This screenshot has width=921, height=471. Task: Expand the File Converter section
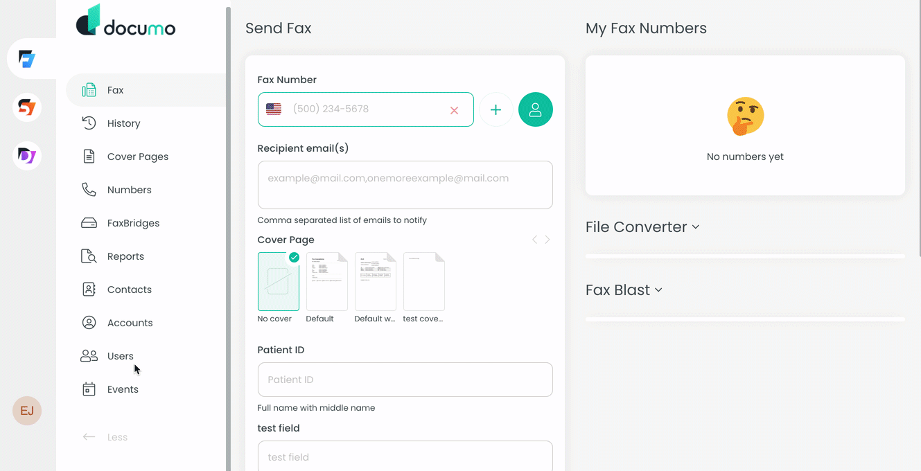642,227
